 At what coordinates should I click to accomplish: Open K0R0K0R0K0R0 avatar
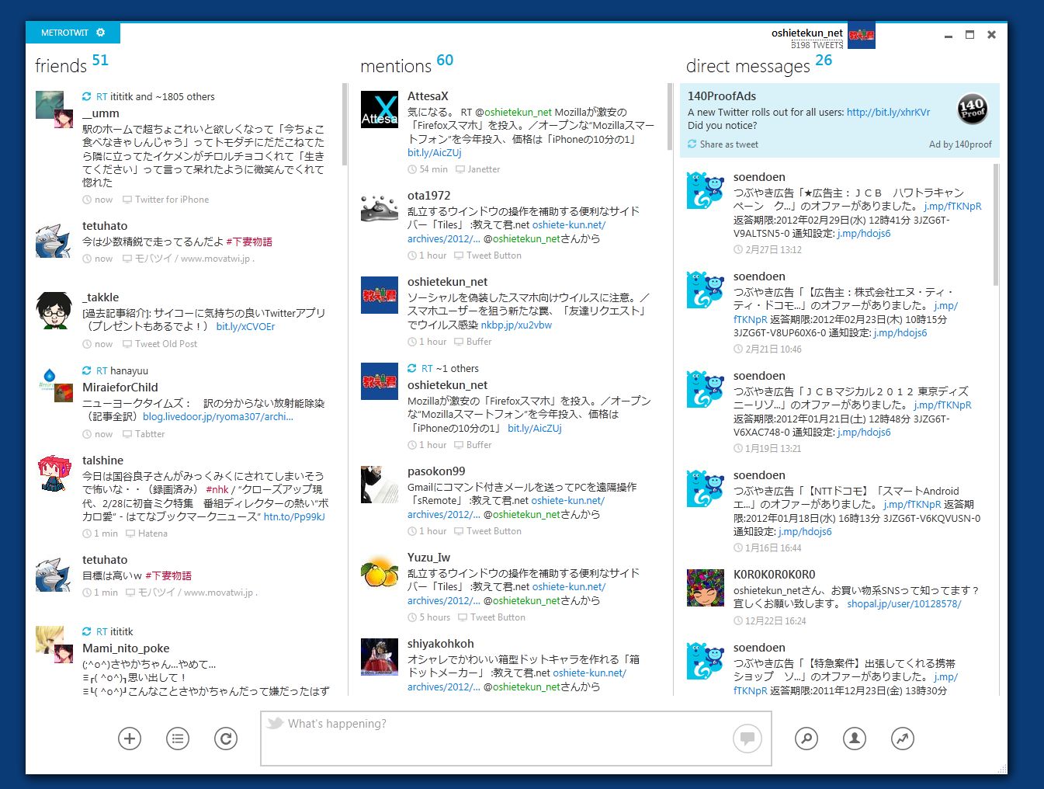click(x=705, y=588)
